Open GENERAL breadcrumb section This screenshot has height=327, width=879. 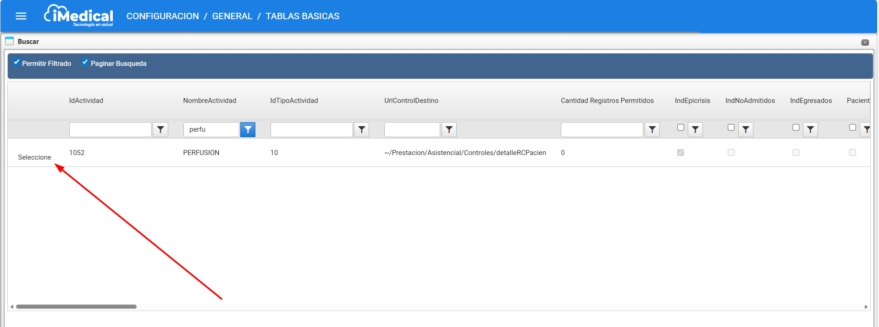coord(232,16)
